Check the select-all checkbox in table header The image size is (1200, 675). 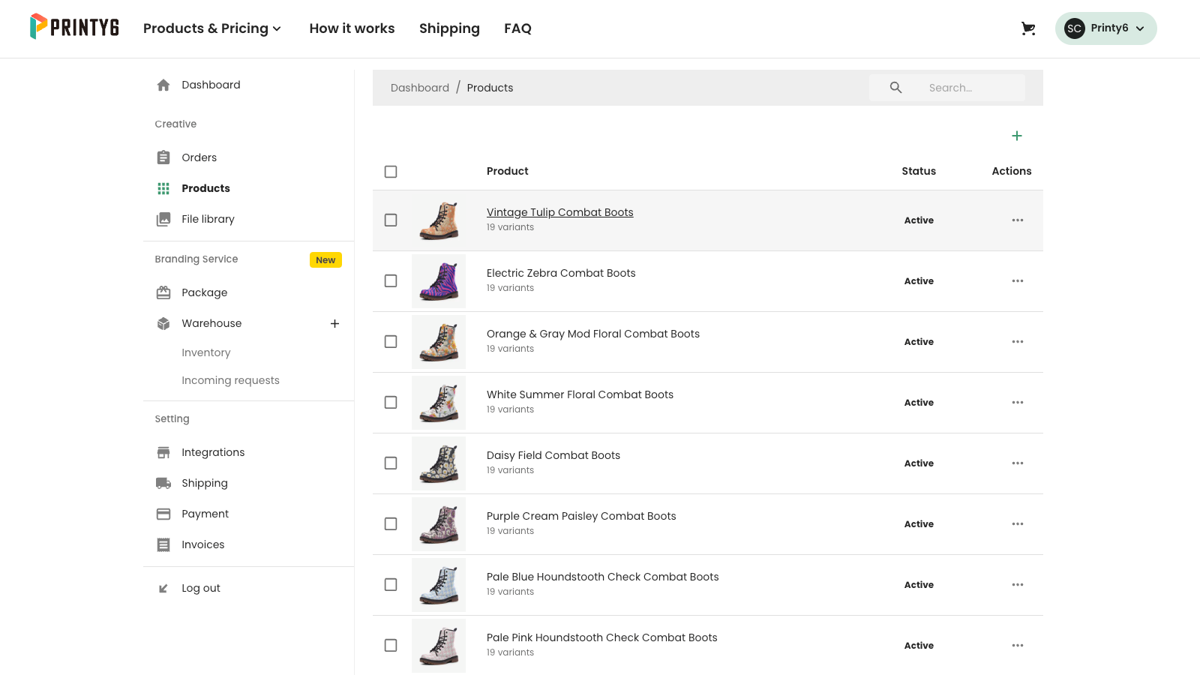point(391,171)
